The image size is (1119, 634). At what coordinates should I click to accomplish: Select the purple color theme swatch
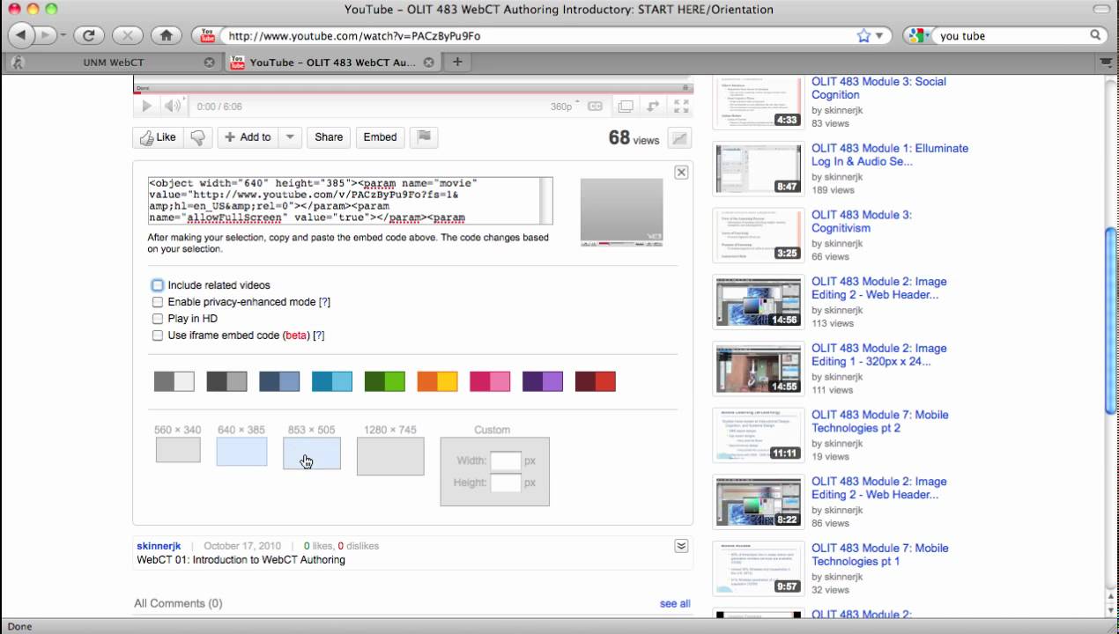tap(543, 381)
